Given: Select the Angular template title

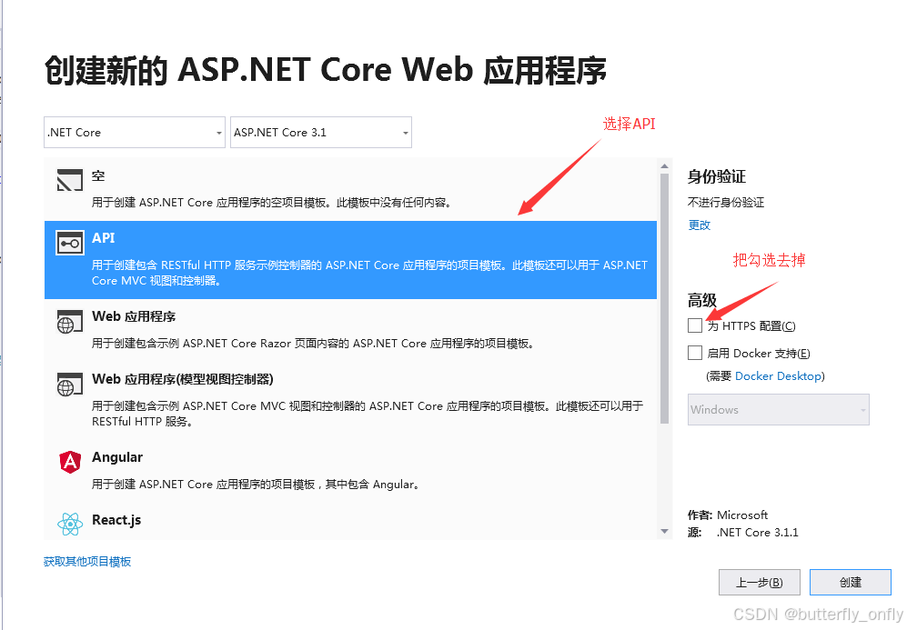Looking at the screenshot, I should [117, 457].
